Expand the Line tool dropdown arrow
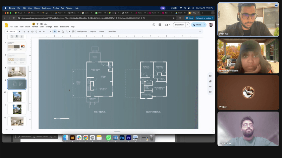Screen dimensions: 282x158 [x=69, y=31]
